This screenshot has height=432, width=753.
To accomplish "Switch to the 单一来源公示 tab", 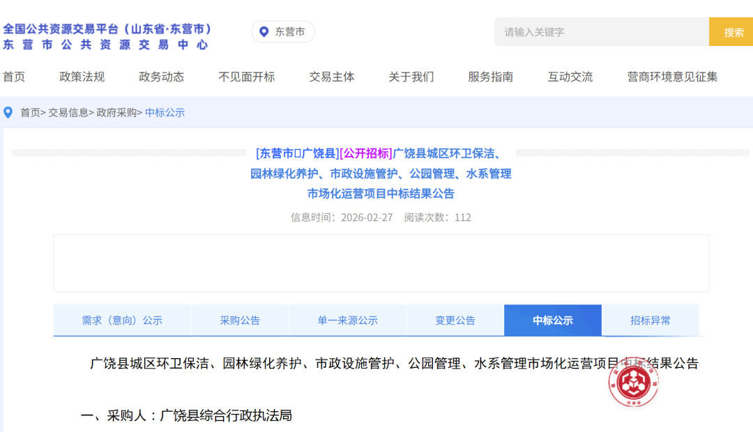I will click(348, 320).
